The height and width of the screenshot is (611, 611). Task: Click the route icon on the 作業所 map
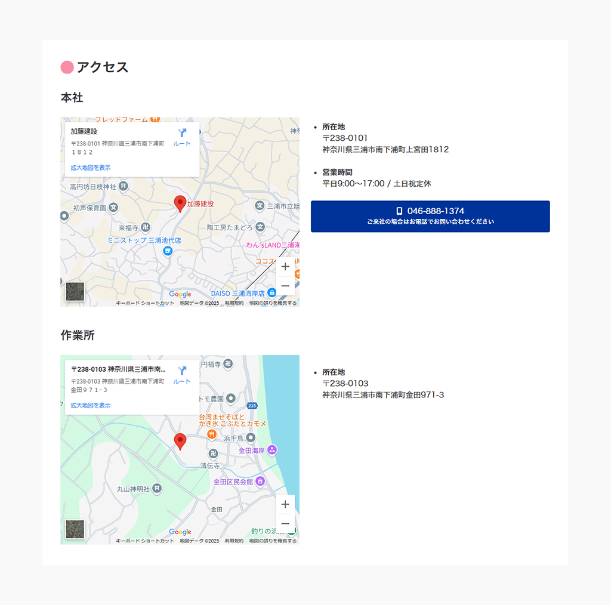(182, 371)
